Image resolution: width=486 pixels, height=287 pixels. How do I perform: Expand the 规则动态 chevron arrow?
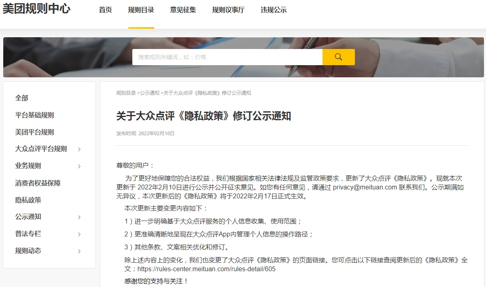(79, 251)
